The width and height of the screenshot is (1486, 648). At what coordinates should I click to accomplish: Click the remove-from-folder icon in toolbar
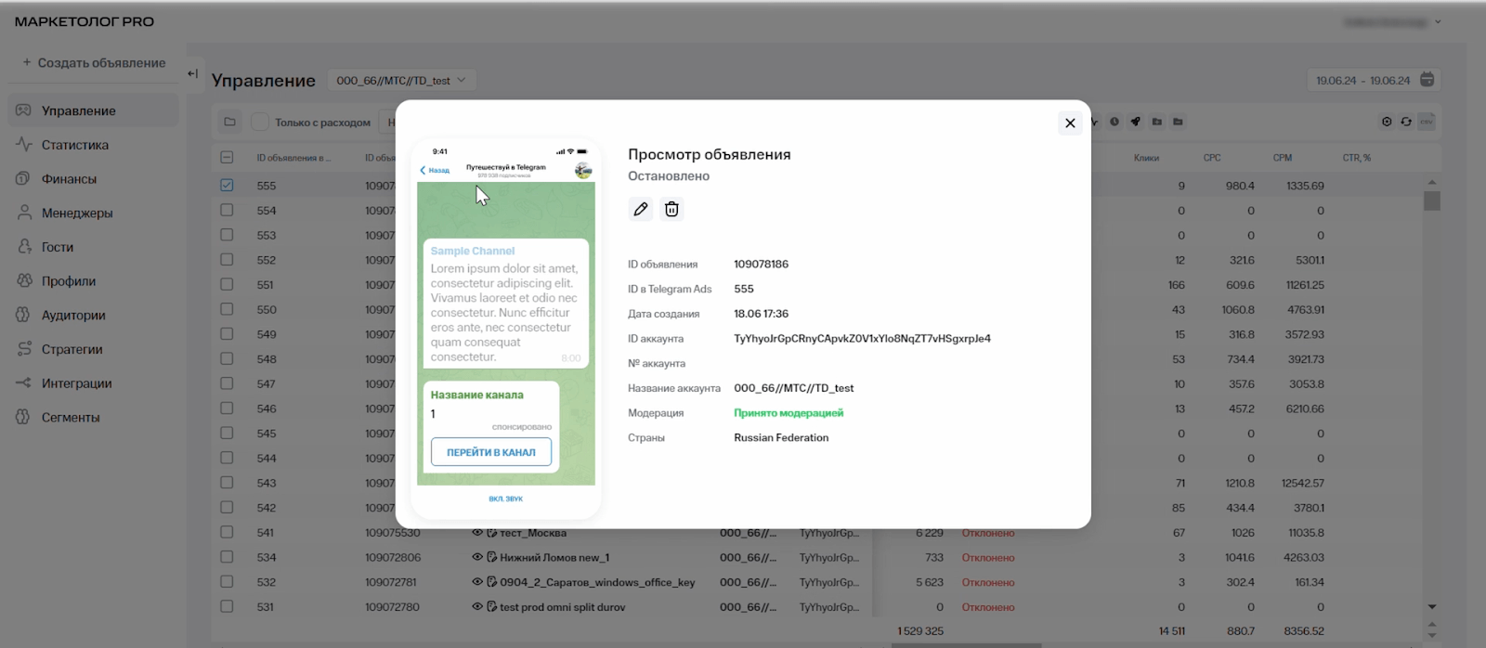1178,122
